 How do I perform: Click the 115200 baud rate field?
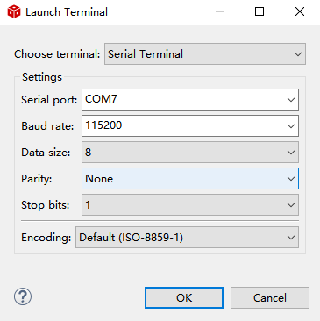click(190, 126)
